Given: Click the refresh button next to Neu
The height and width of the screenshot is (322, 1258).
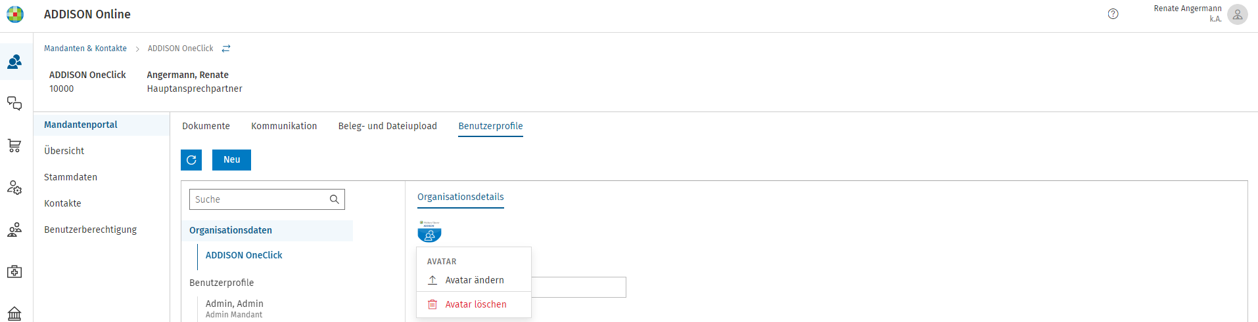Looking at the screenshot, I should click(191, 160).
